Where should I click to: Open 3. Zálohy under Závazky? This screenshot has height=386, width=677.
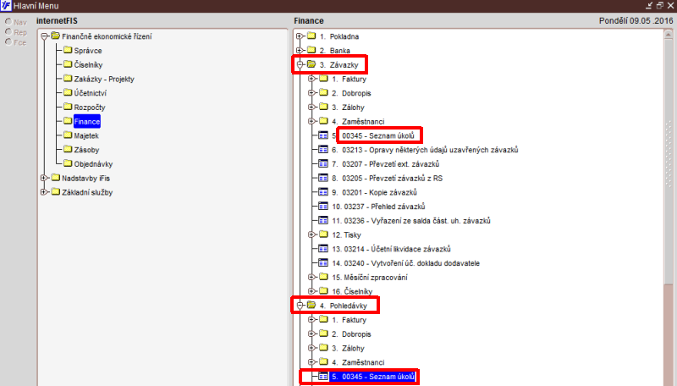[x=348, y=108]
